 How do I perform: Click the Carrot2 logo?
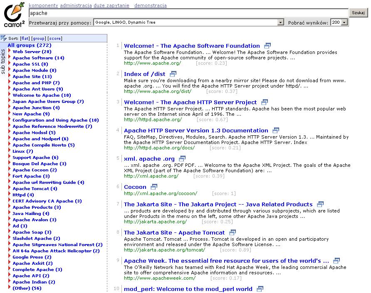pos(14,15)
